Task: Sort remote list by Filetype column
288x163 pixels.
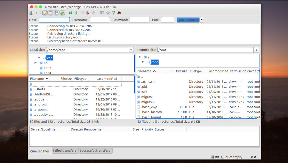Action: point(197,71)
